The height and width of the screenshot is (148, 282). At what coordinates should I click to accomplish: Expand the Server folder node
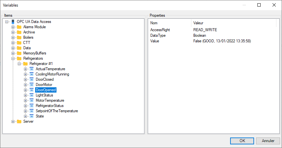[x=13, y=121]
